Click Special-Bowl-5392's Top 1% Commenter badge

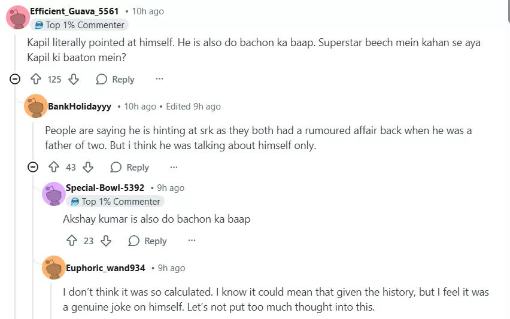click(x=115, y=202)
